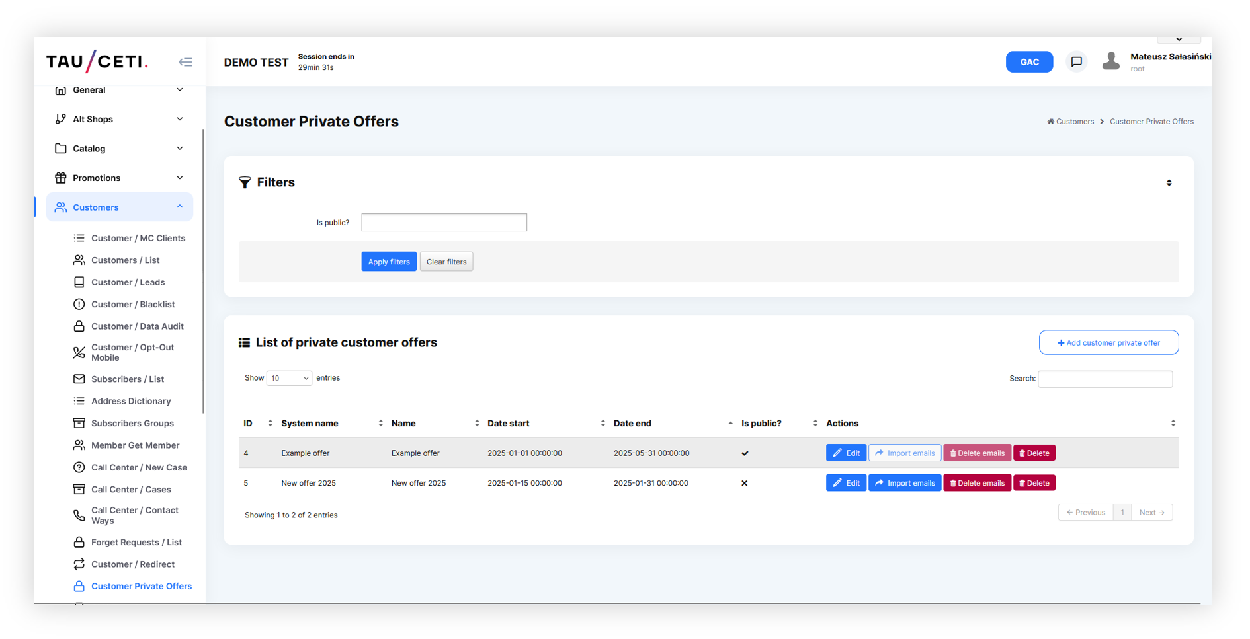Click the user avatar icon
Screen dimensions: 1250x639
click(x=1111, y=61)
